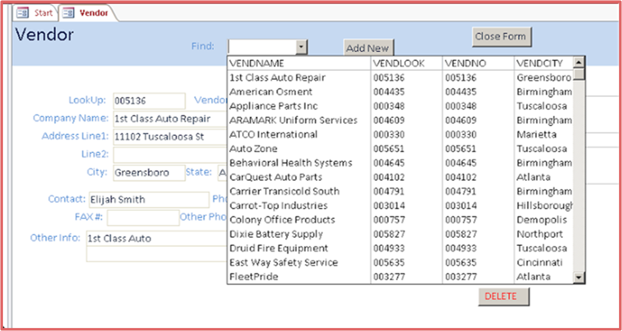Viewport: 622px width, 331px height.
Task: Click the VENDCITY column header
Action: (544, 63)
